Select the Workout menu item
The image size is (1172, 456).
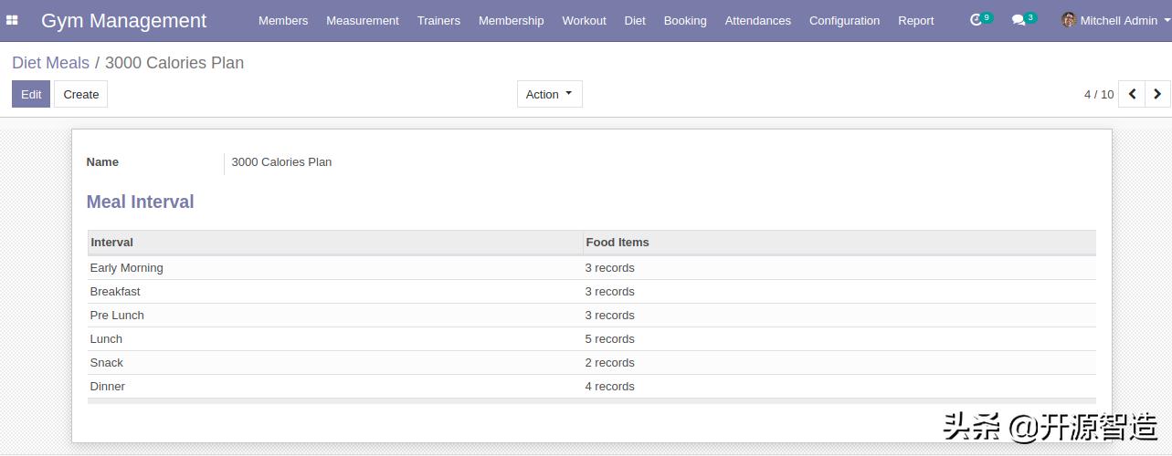(x=584, y=20)
